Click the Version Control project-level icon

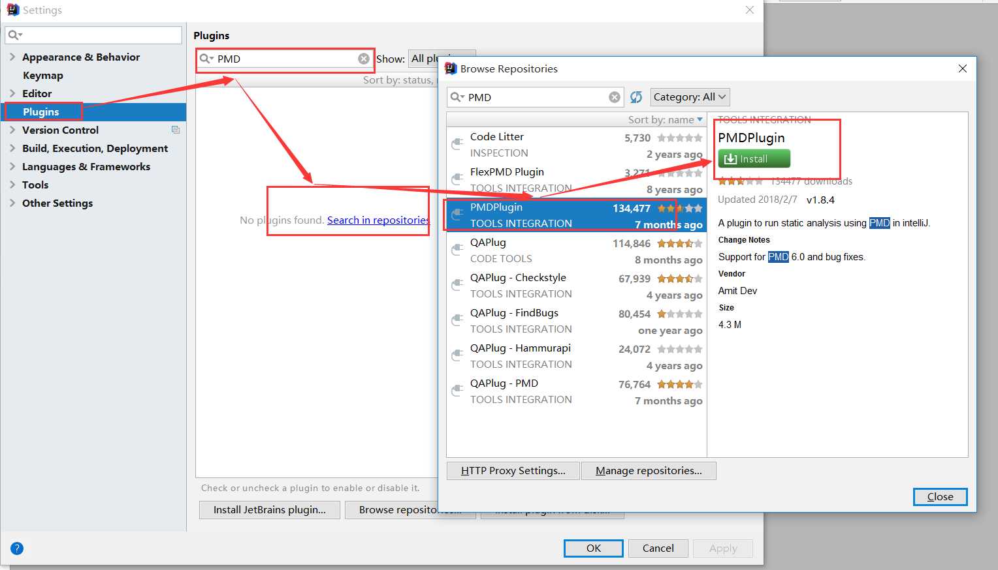[x=176, y=130]
